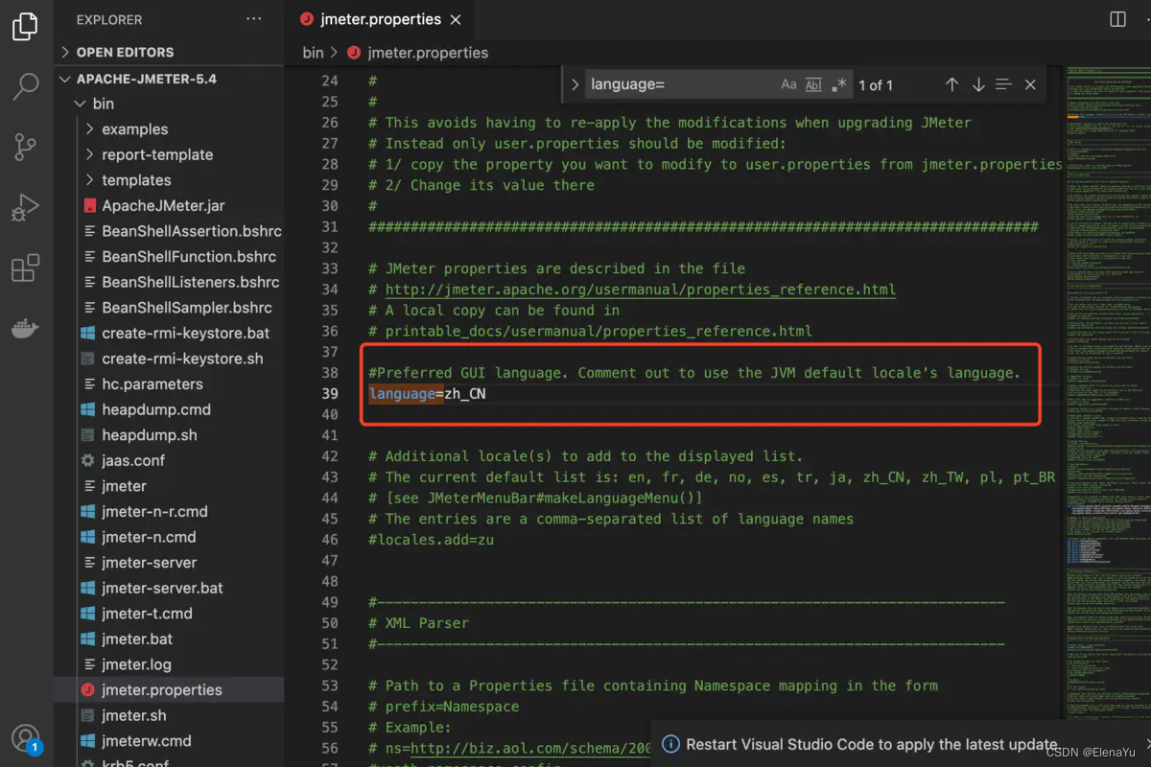Viewport: 1151px width, 767px height.
Task: Toggle find in selection
Action: 1004,84
